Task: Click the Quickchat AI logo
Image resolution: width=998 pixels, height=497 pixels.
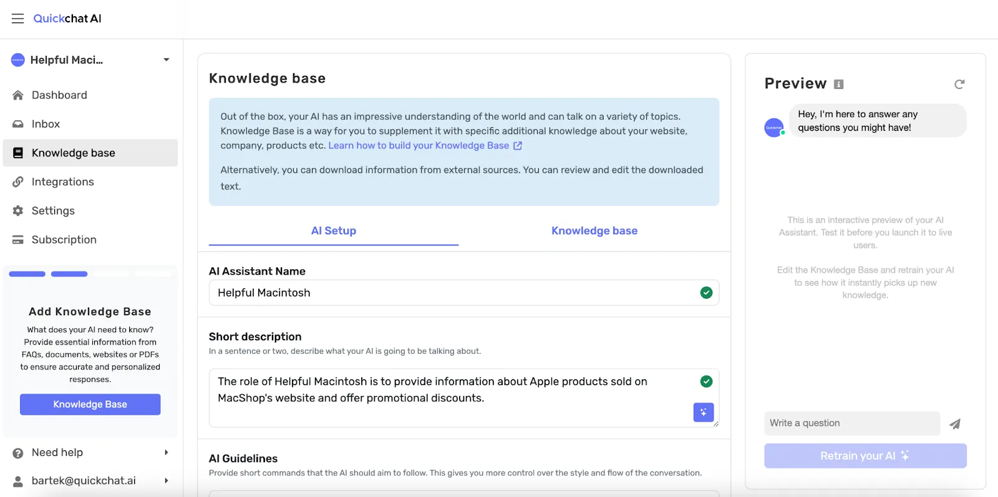Action: click(67, 19)
